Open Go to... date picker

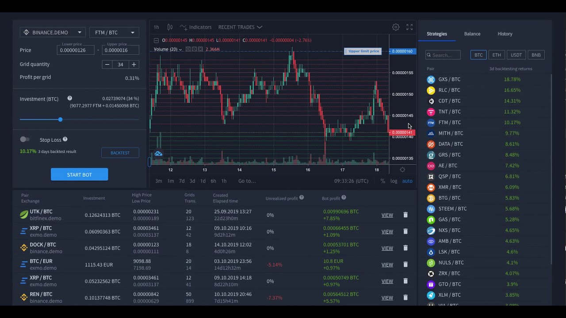pyautogui.click(x=247, y=181)
